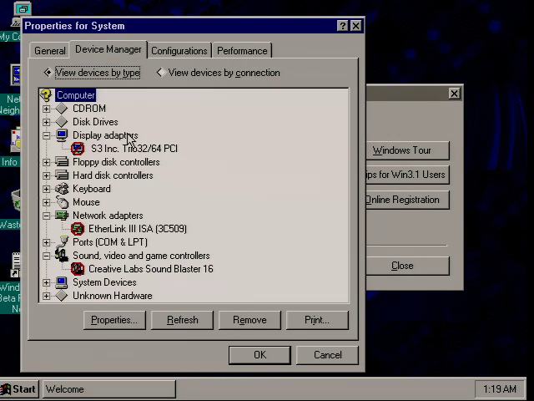Click the Computer root node icon
This screenshot has height=401, width=534.
(x=46, y=95)
